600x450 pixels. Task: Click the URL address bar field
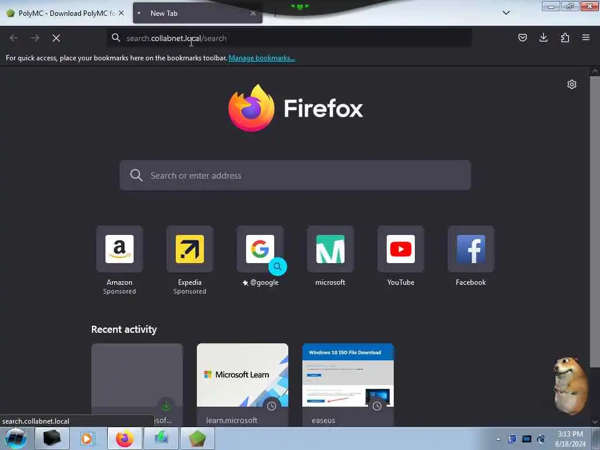289,38
